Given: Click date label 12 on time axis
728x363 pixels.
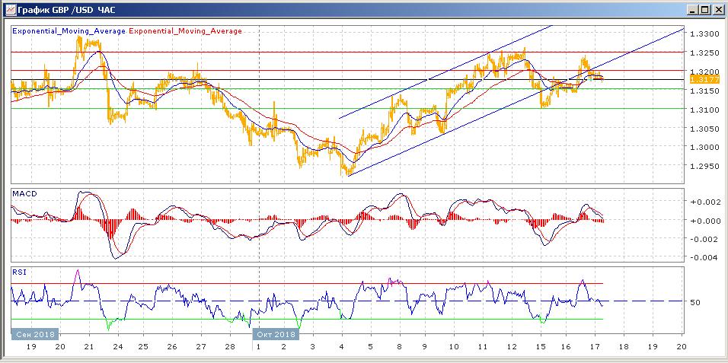Looking at the screenshot, I should [x=511, y=347].
